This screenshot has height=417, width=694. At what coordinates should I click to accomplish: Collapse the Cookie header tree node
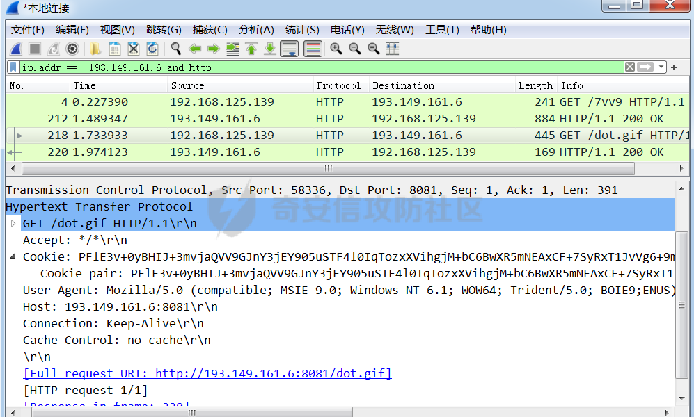click(x=14, y=257)
